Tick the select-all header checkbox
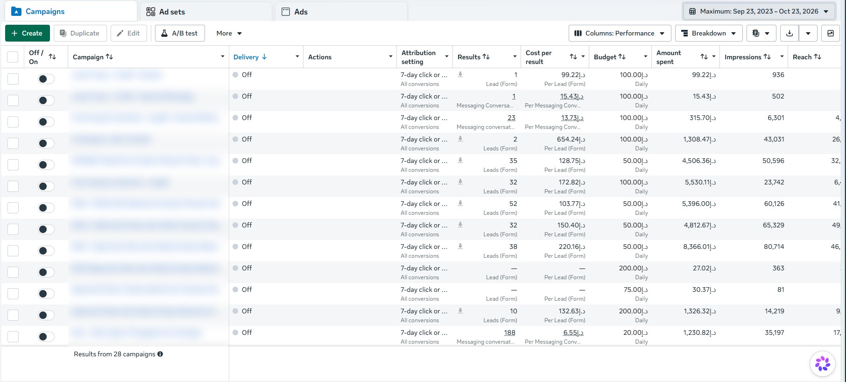The width and height of the screenshot is (846, 382). [13, 57]
